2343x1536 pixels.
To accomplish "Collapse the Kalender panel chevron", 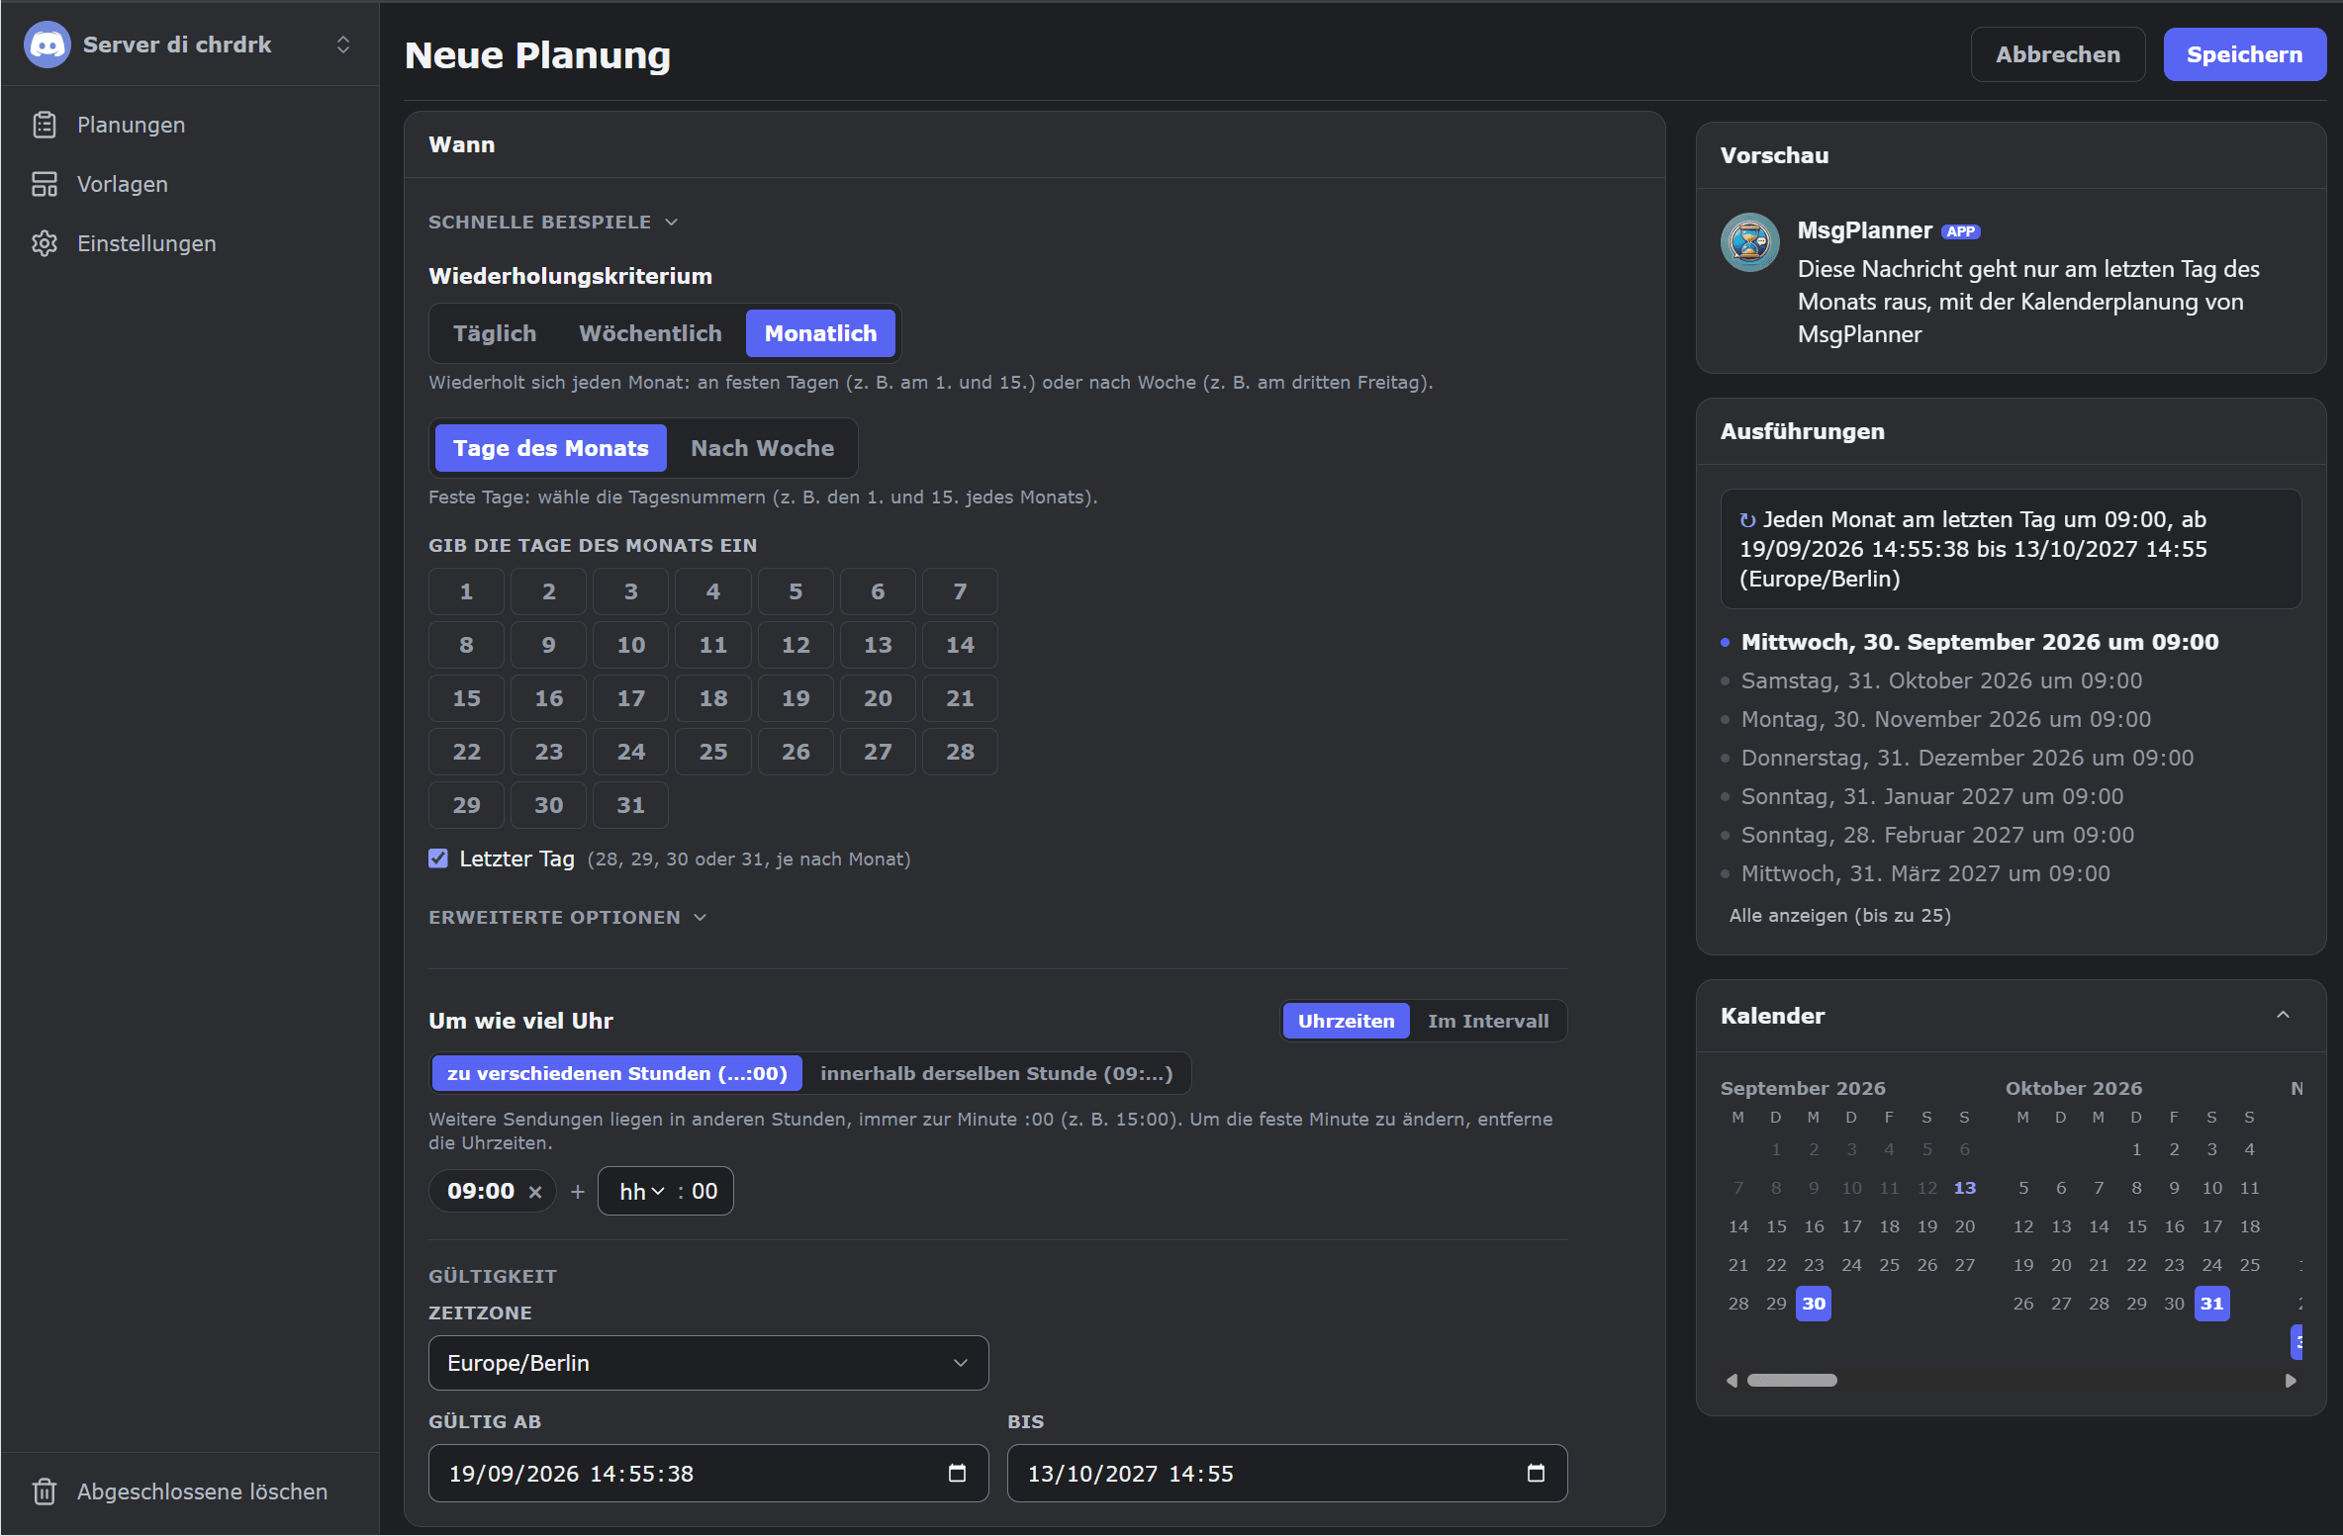I will 2284,1016.
